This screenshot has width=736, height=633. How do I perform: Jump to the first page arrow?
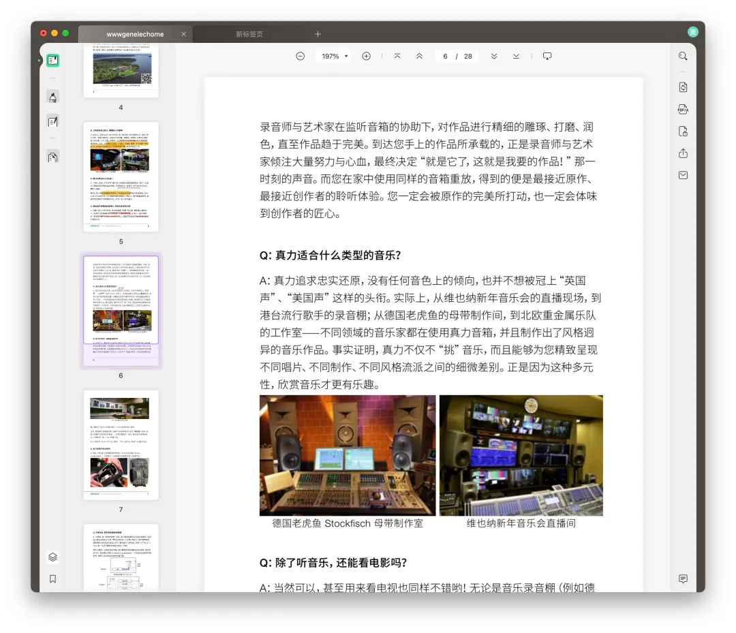[397, 56]
